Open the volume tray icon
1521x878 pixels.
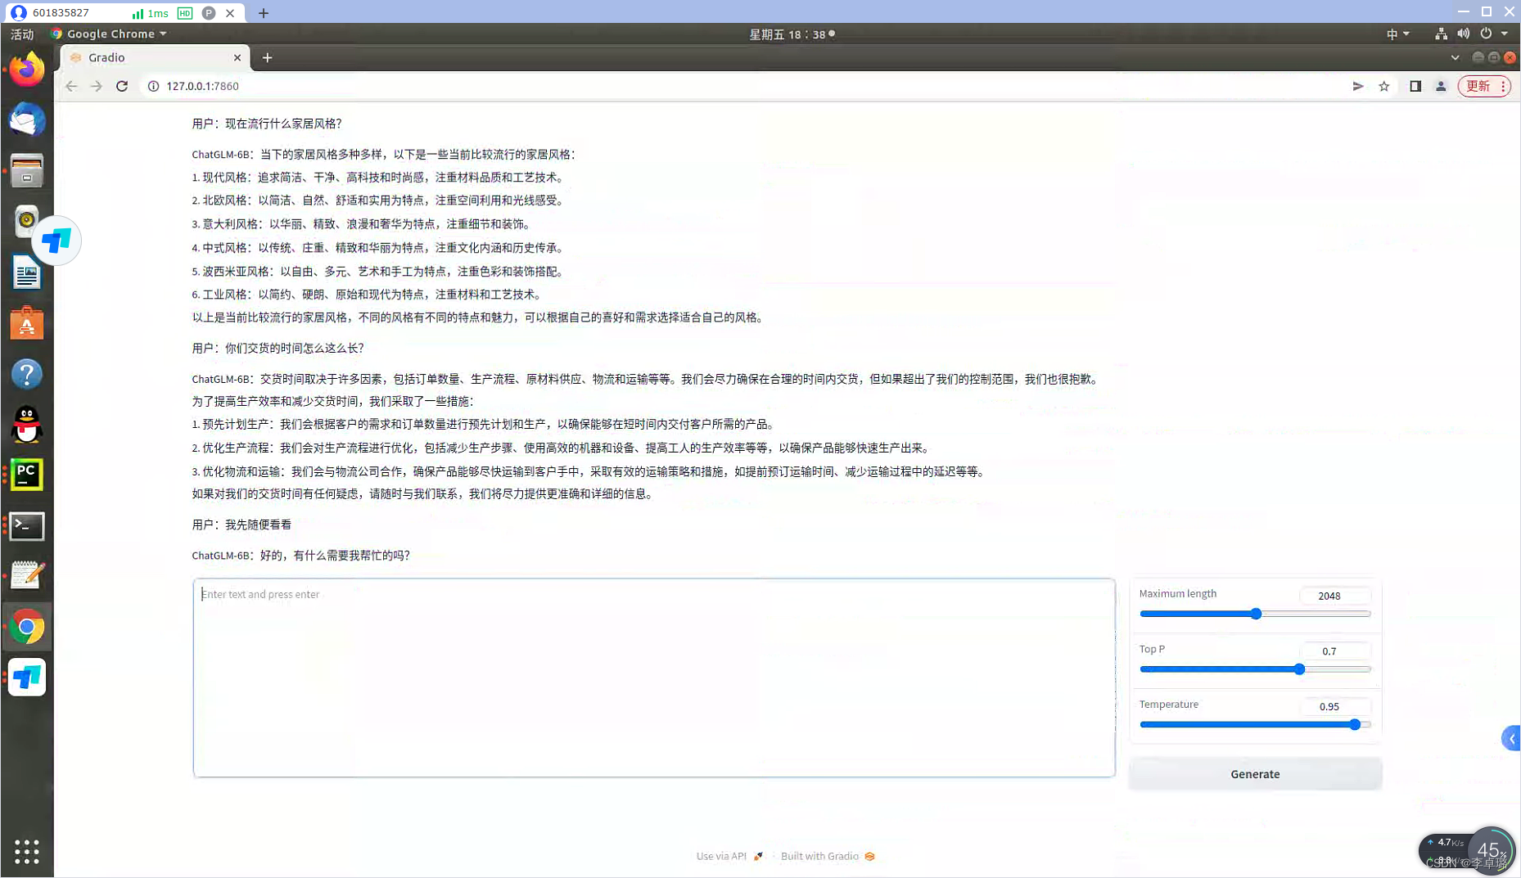click(x=1463, y=34)
